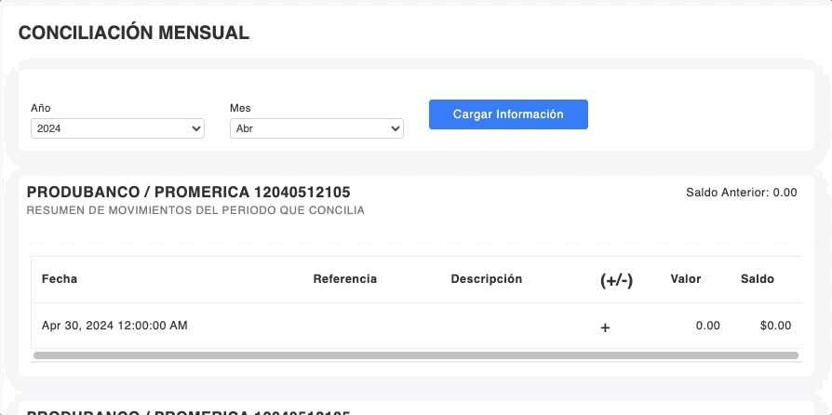This screenshot has height=415, width=832.
Task: Click the RESUMEN DE MOVIMIENTOS subtitle
Action: pyautogui.click(x=195, y=210)
